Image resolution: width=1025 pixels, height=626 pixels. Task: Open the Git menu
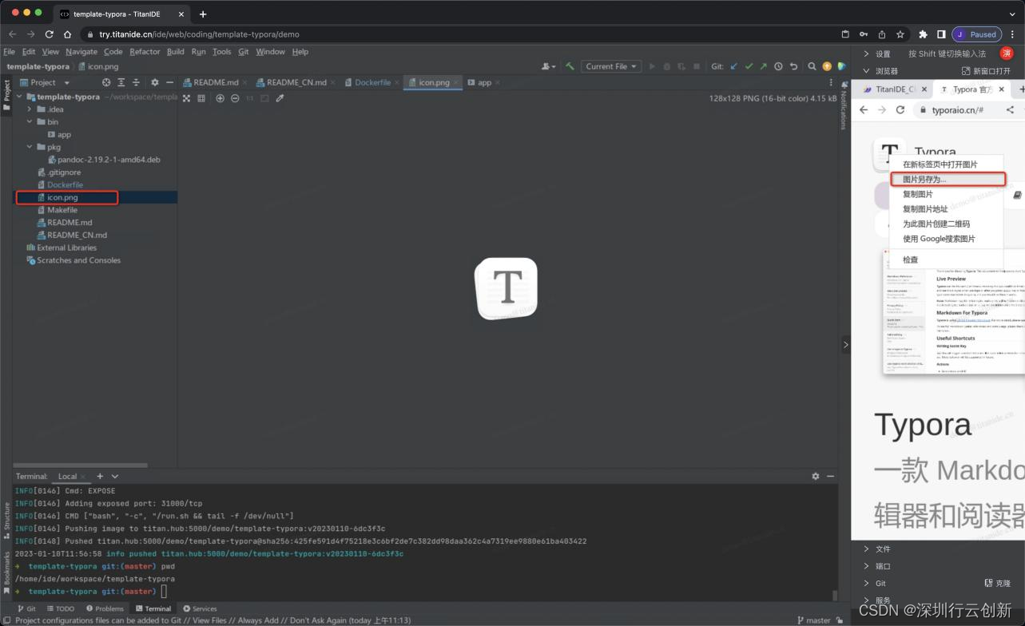[244, 52]
